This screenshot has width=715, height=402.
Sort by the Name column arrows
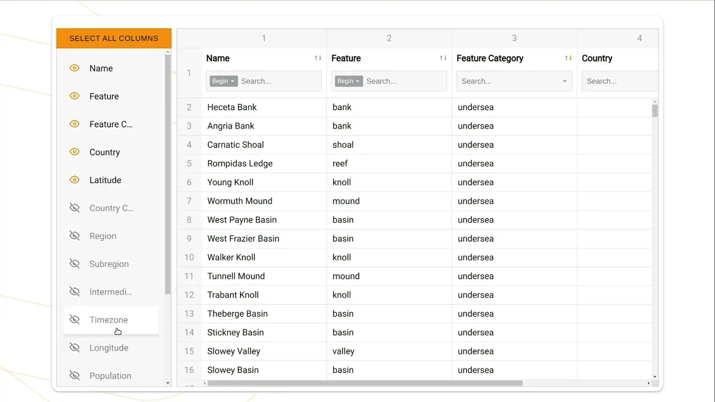[318, 58]
